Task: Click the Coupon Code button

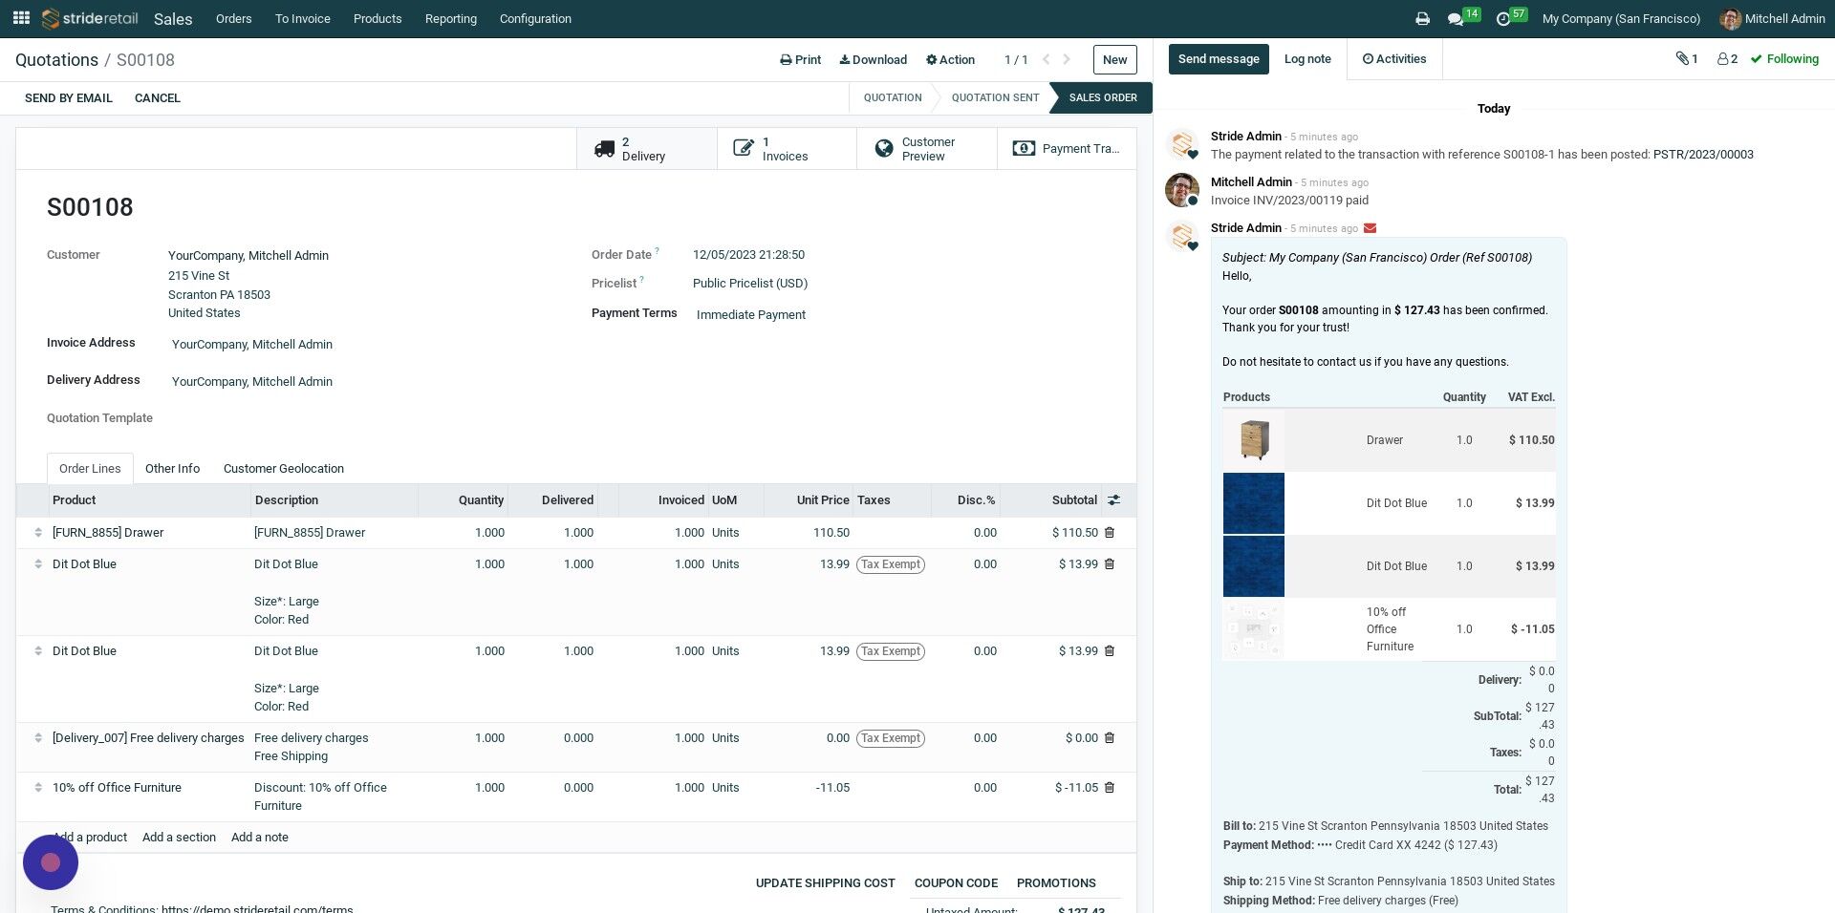Action: pos(956,883)
